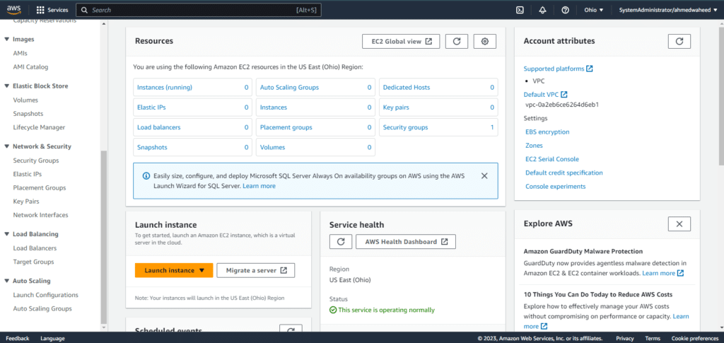The width and height of the screenshot is (724, 343).
Task: Open the AWS Health Dashboard button
Action: [x=406, y=241]
